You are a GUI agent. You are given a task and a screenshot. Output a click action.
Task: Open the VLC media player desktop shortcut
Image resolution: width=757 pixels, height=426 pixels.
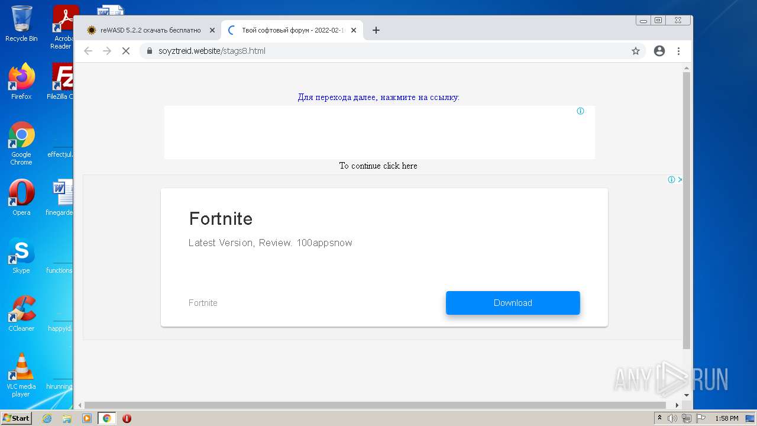click(21, 375)
